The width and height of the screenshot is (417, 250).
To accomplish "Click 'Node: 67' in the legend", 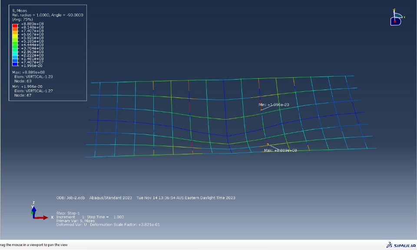I will click(23, 95).
